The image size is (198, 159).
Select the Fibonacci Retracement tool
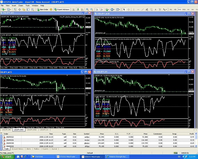(x=151, y=10)
